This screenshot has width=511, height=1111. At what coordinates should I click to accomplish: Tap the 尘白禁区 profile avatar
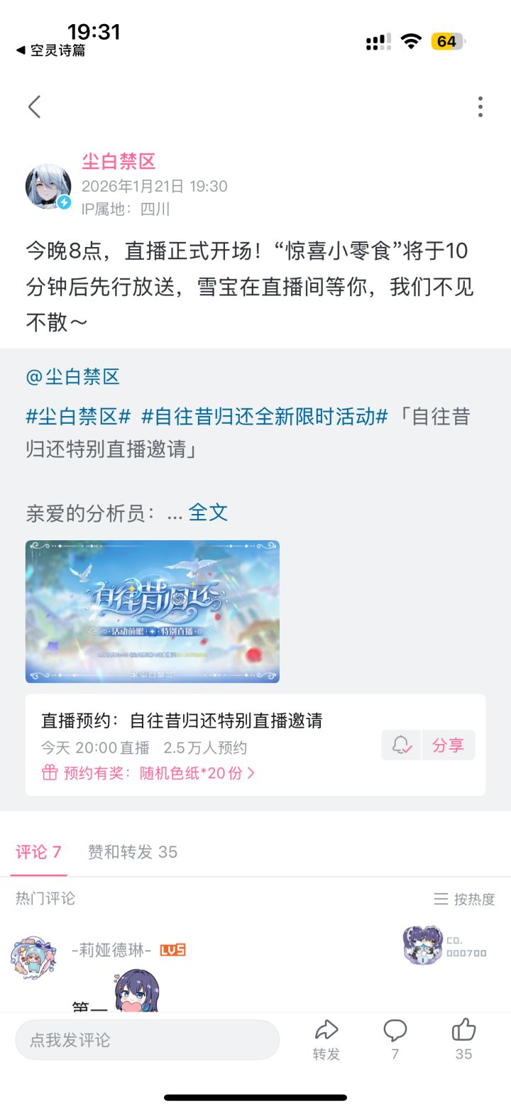click(x=48, y=187)
